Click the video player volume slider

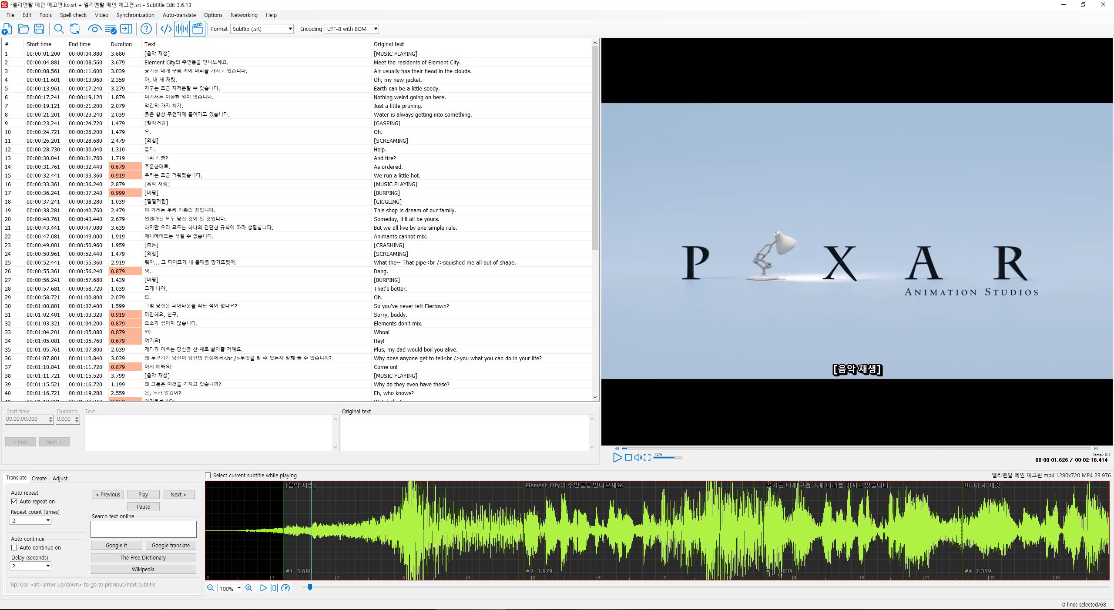pos(667,457)
